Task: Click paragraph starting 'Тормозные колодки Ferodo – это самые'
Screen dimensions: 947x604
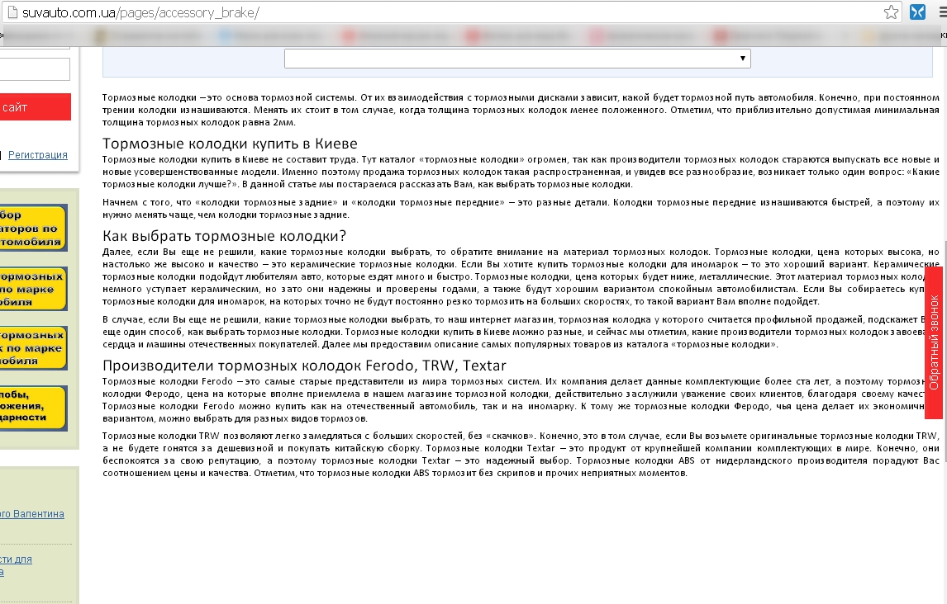Action: (x=513, y=399)
